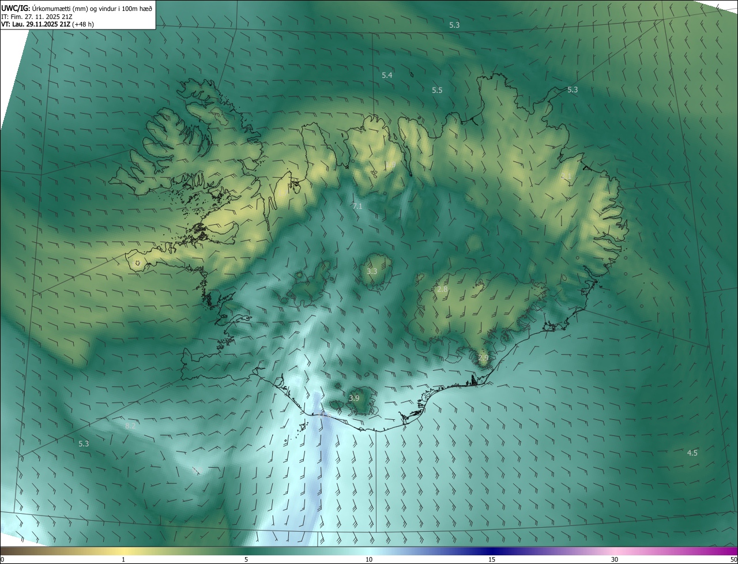
Task: Click the "0" tick on the color scale
Action: point(2,559)
